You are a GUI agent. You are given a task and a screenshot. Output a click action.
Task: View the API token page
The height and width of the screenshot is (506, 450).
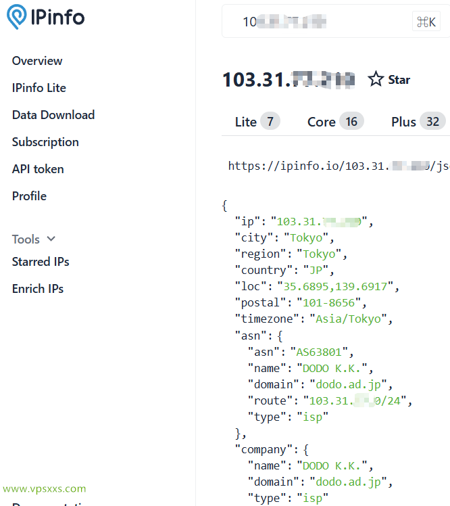(x=38, y=169)
